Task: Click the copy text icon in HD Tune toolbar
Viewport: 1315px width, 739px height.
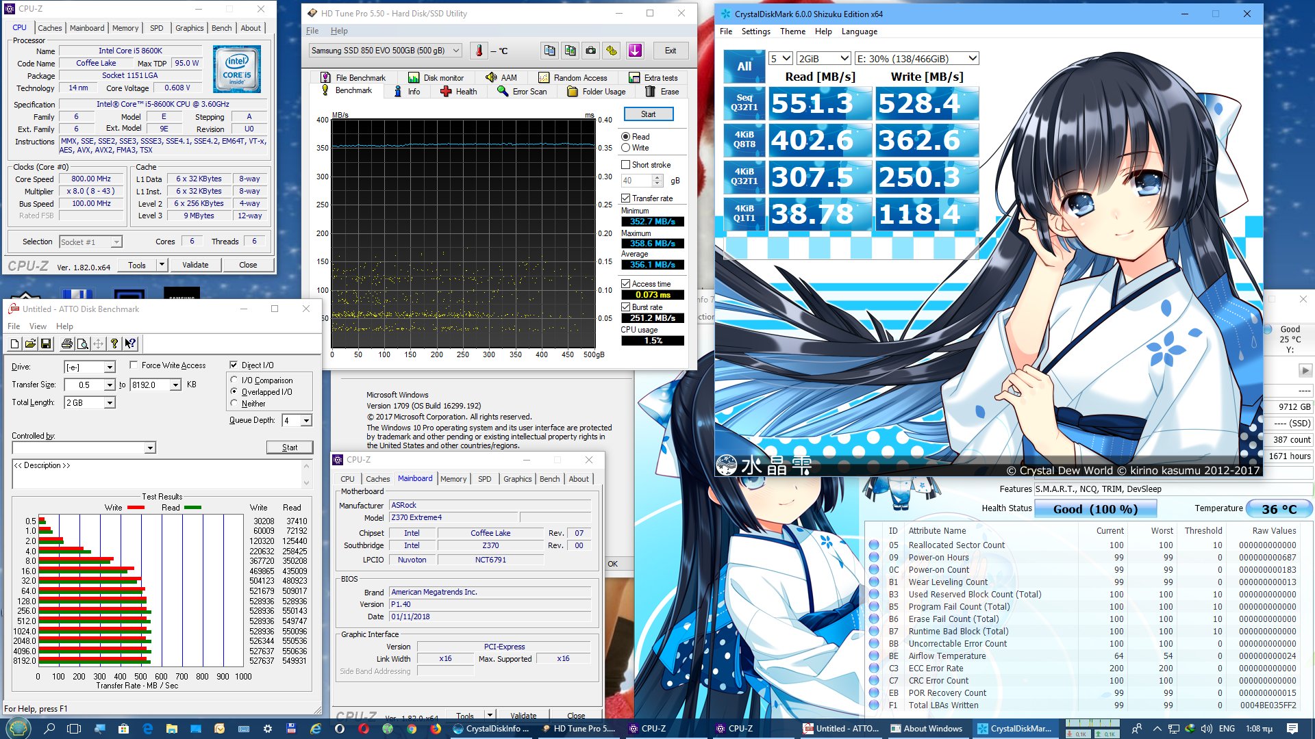Action: click(549, 51)
